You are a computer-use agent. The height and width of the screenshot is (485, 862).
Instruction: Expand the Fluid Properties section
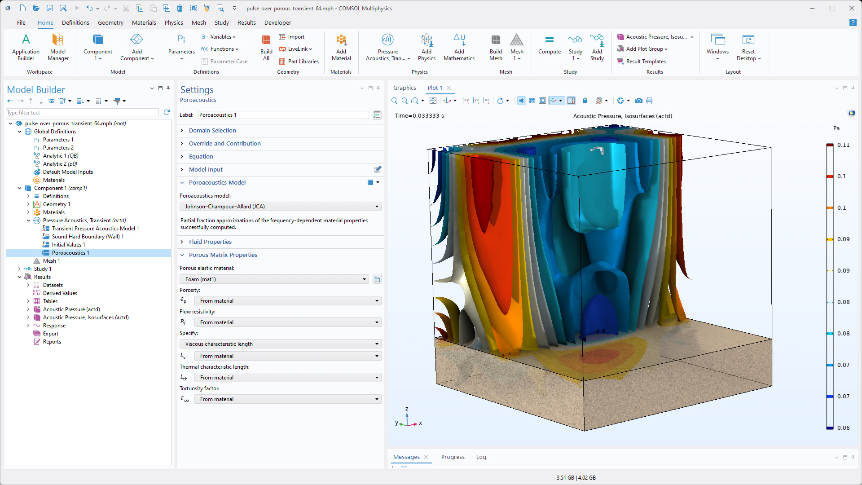coord(210,242)
